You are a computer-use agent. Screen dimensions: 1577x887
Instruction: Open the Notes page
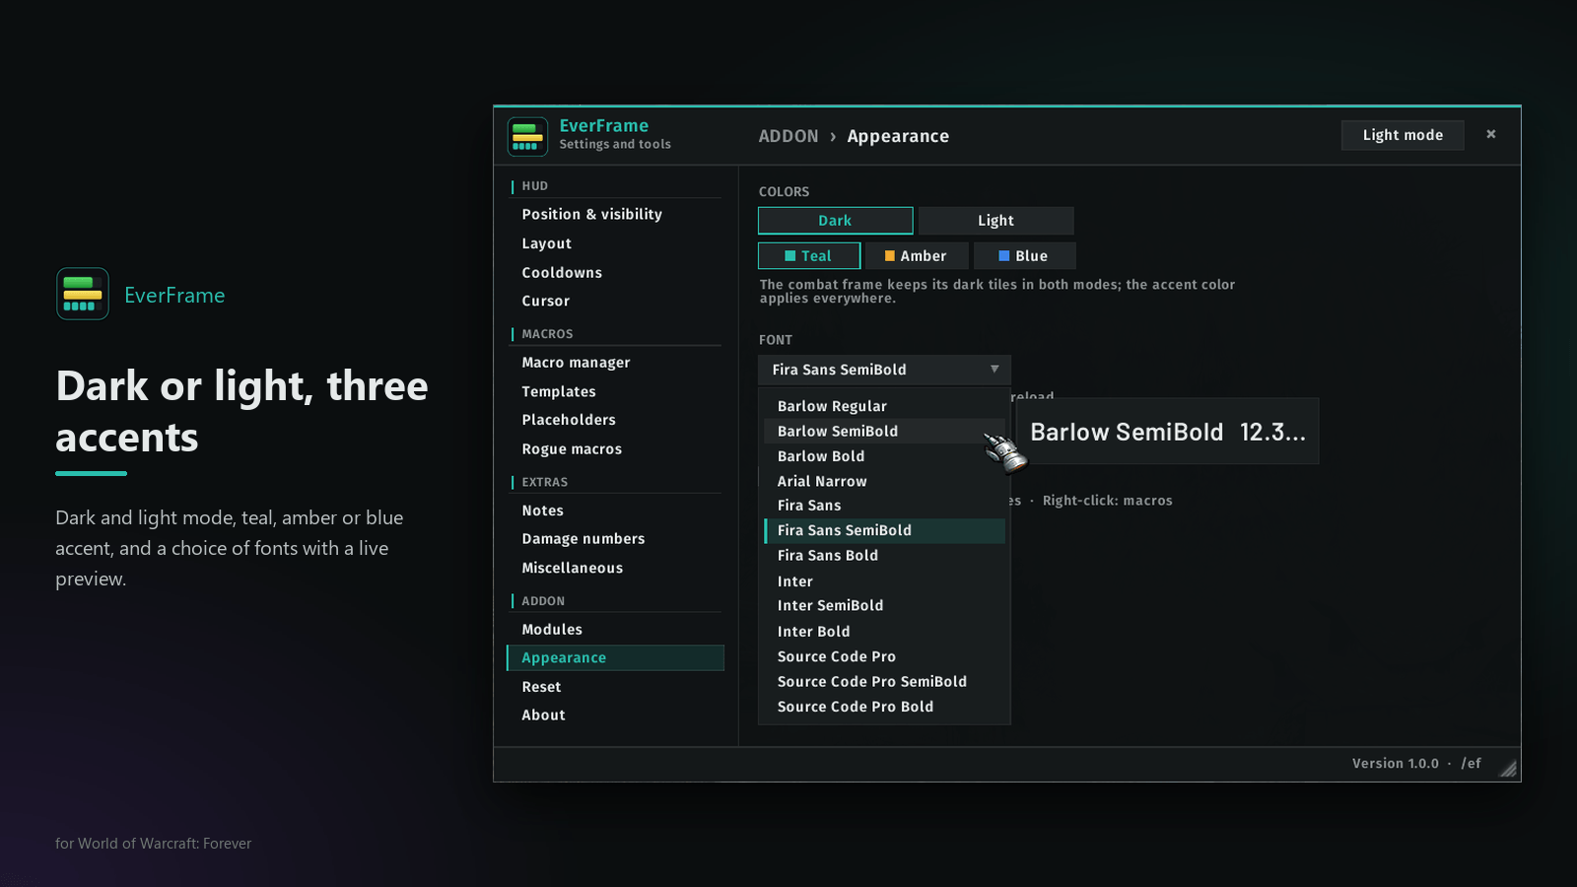pos(615,511)
